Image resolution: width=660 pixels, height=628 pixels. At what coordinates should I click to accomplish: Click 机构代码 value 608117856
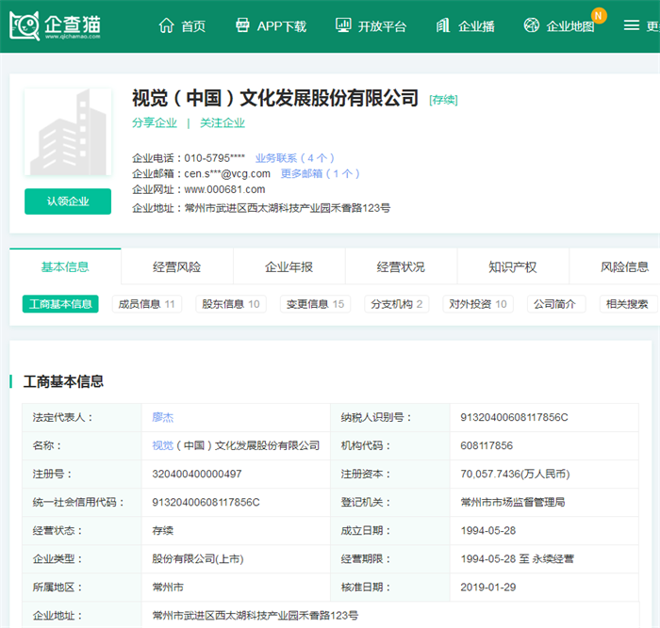coord(487,445)
